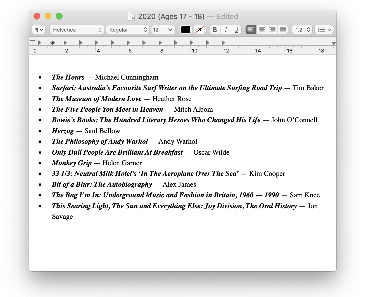The width and height of the screenshot is (371, 297).
Task: Click the name Tim Baker
Action: tap(308, 88)
